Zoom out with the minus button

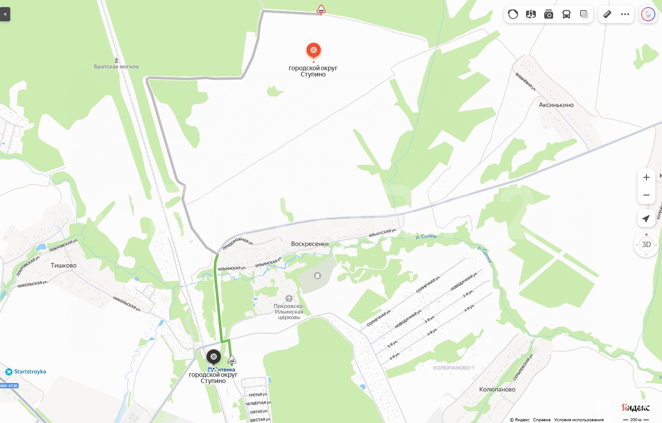[x=646, y=195]
